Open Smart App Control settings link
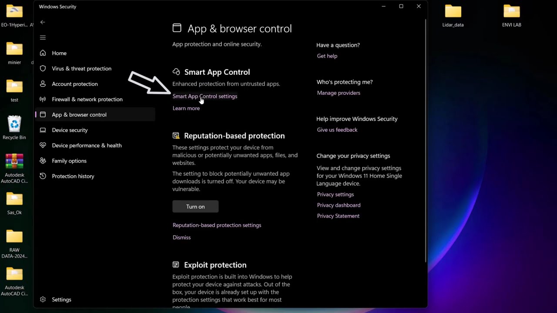This screenshot has width=557, height=313. coord(205,96)
